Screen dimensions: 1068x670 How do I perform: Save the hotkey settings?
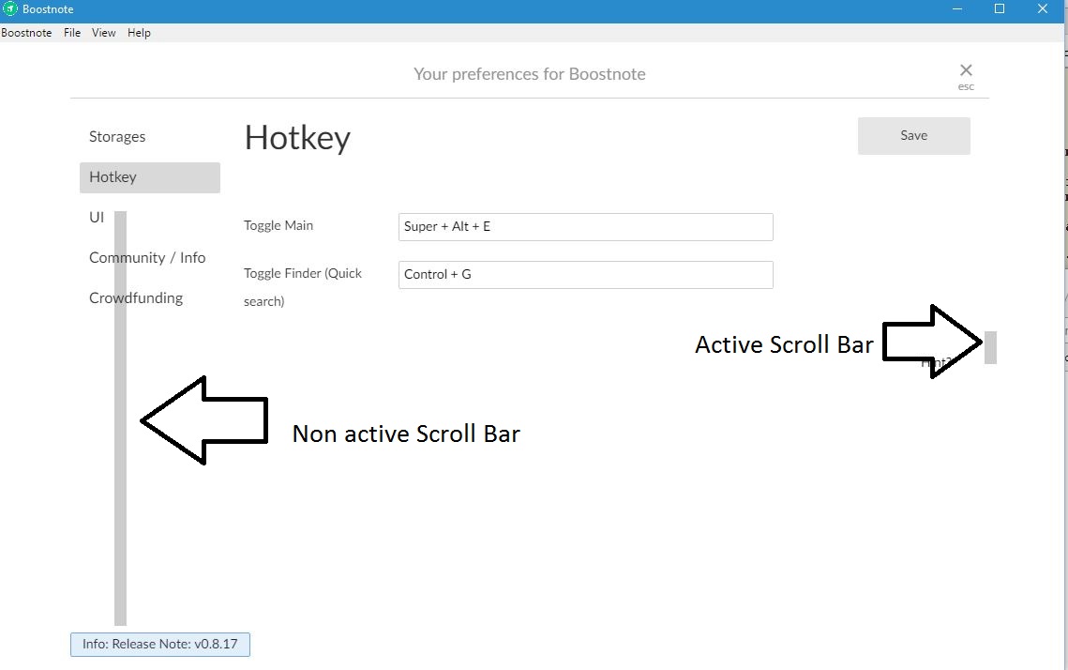click(912, 135)
